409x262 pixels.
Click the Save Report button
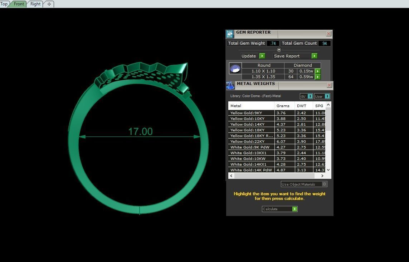point(295,56)
